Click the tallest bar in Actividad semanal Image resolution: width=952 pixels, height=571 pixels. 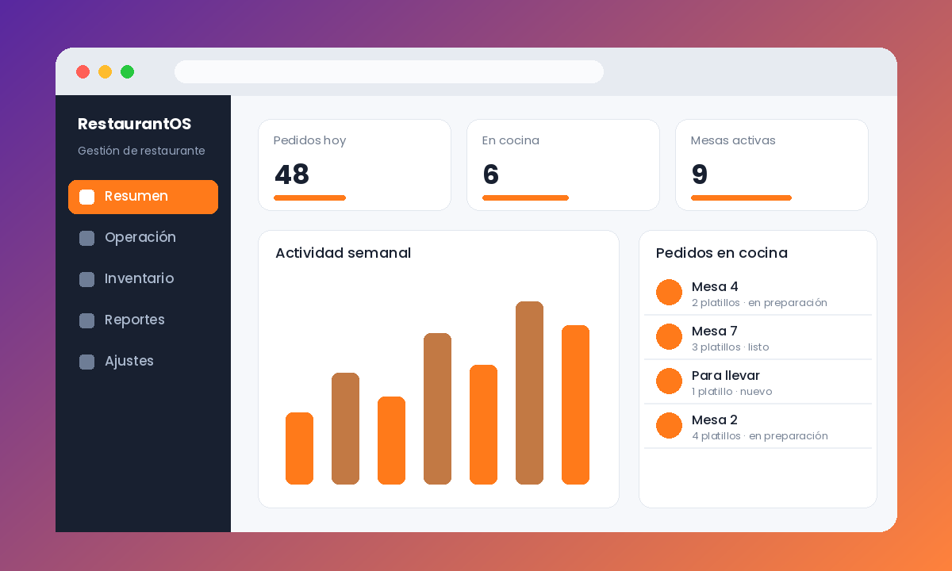point(529,393)
